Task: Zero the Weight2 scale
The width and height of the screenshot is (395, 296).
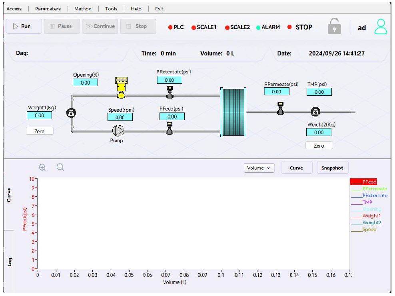Action: [x=319, y=146]
